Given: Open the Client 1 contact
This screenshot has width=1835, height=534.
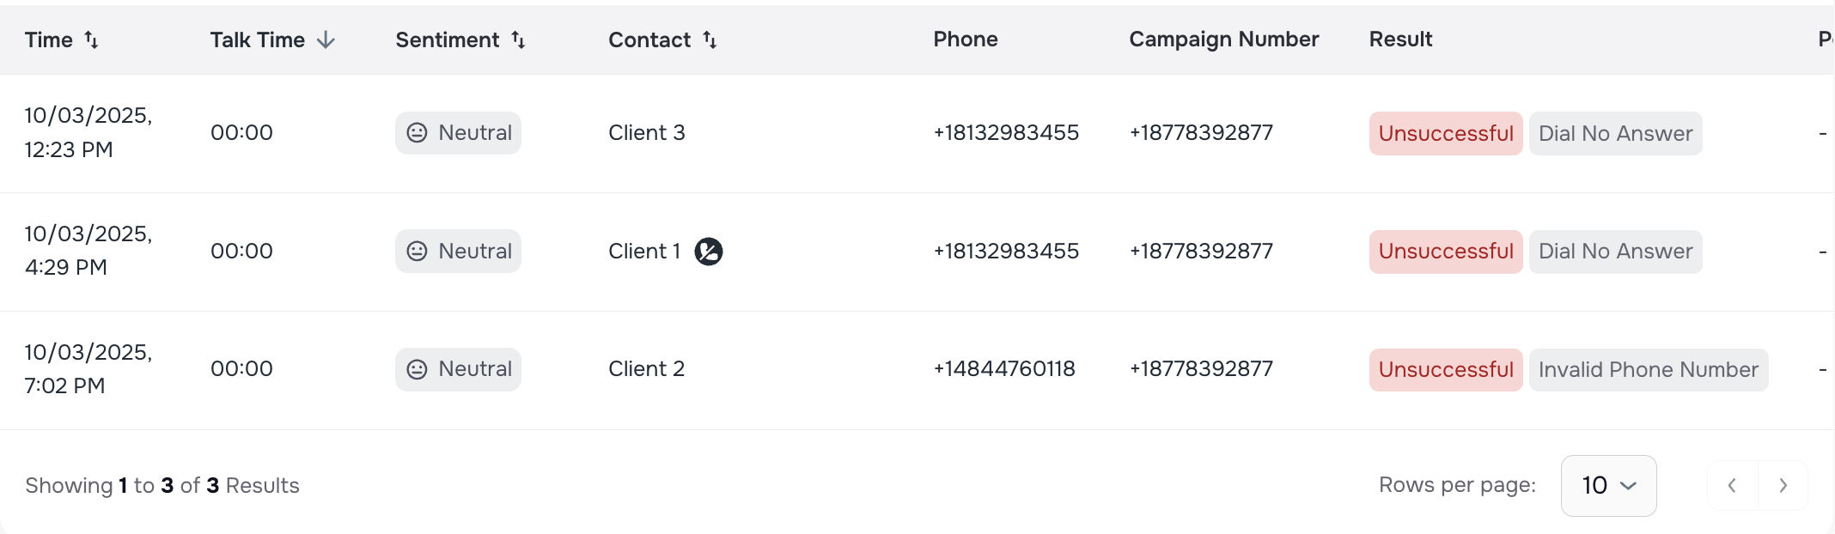Looking at the screenshot, I should (x=643, y=252).
